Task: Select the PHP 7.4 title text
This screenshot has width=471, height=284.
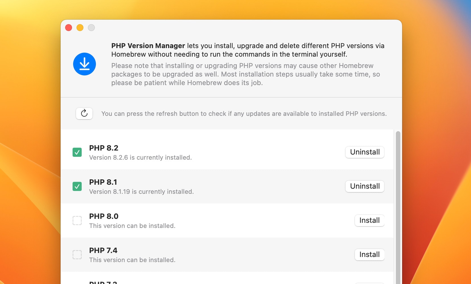Action: point(103,250)
